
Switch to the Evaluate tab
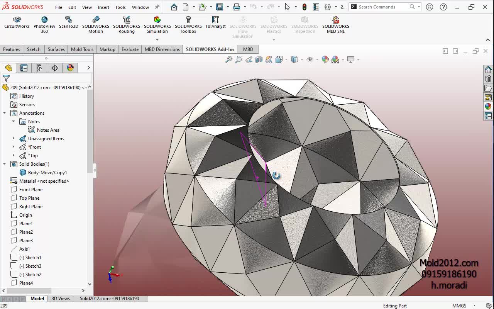(130, 49)
